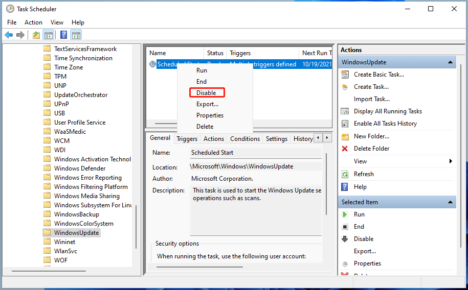
Task: Choose Export... in the context menu
Action: [x=208, y=104]
